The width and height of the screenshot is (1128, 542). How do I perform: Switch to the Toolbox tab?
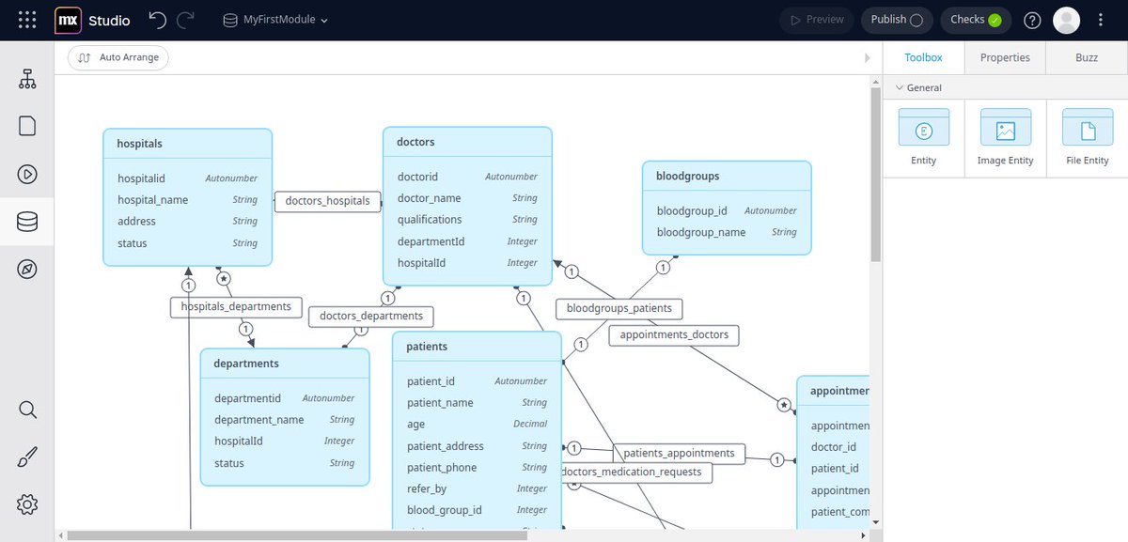point(923,57)
